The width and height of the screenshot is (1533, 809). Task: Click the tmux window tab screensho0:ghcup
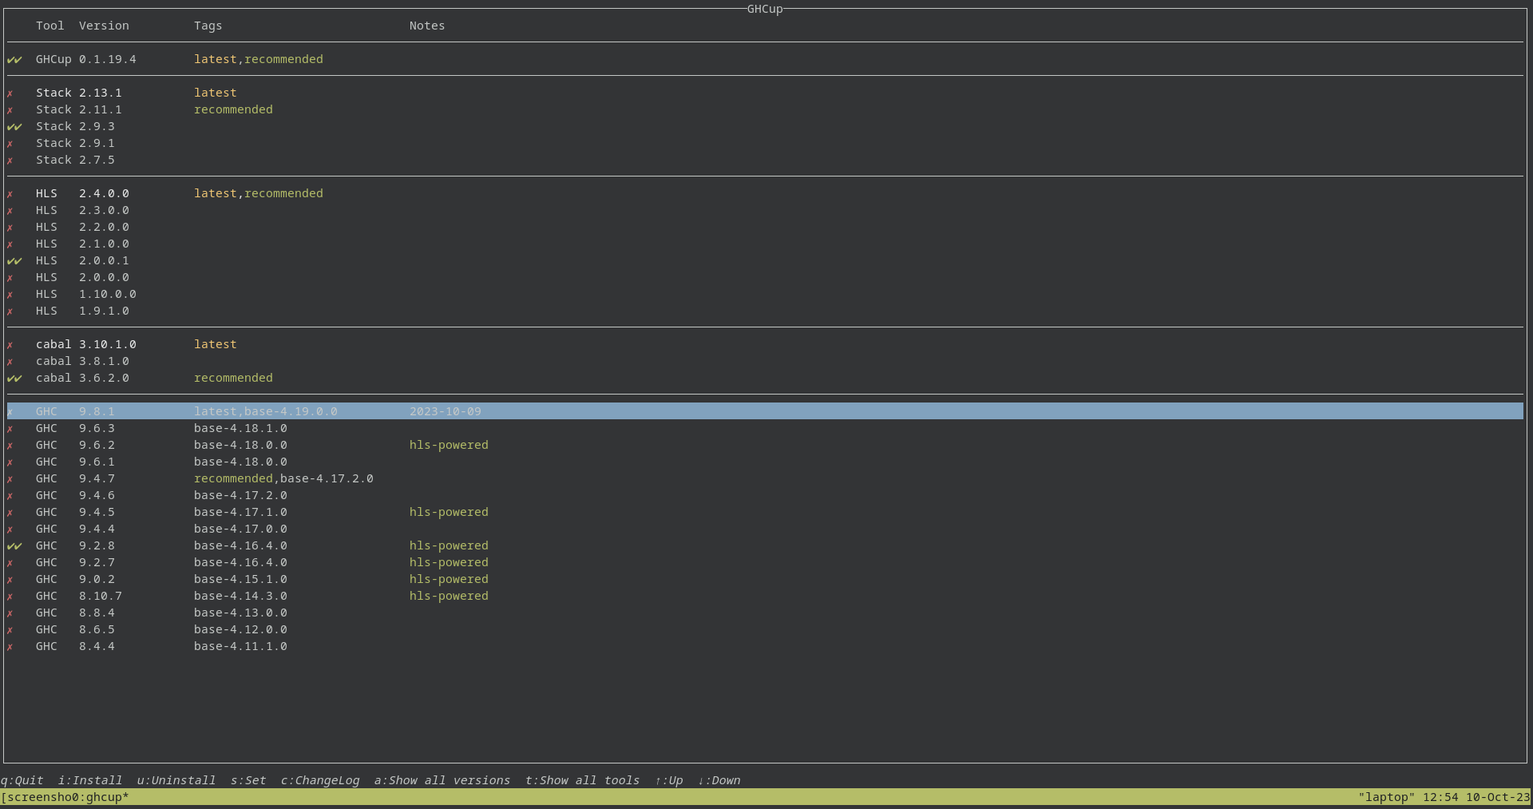click(65, 797)
